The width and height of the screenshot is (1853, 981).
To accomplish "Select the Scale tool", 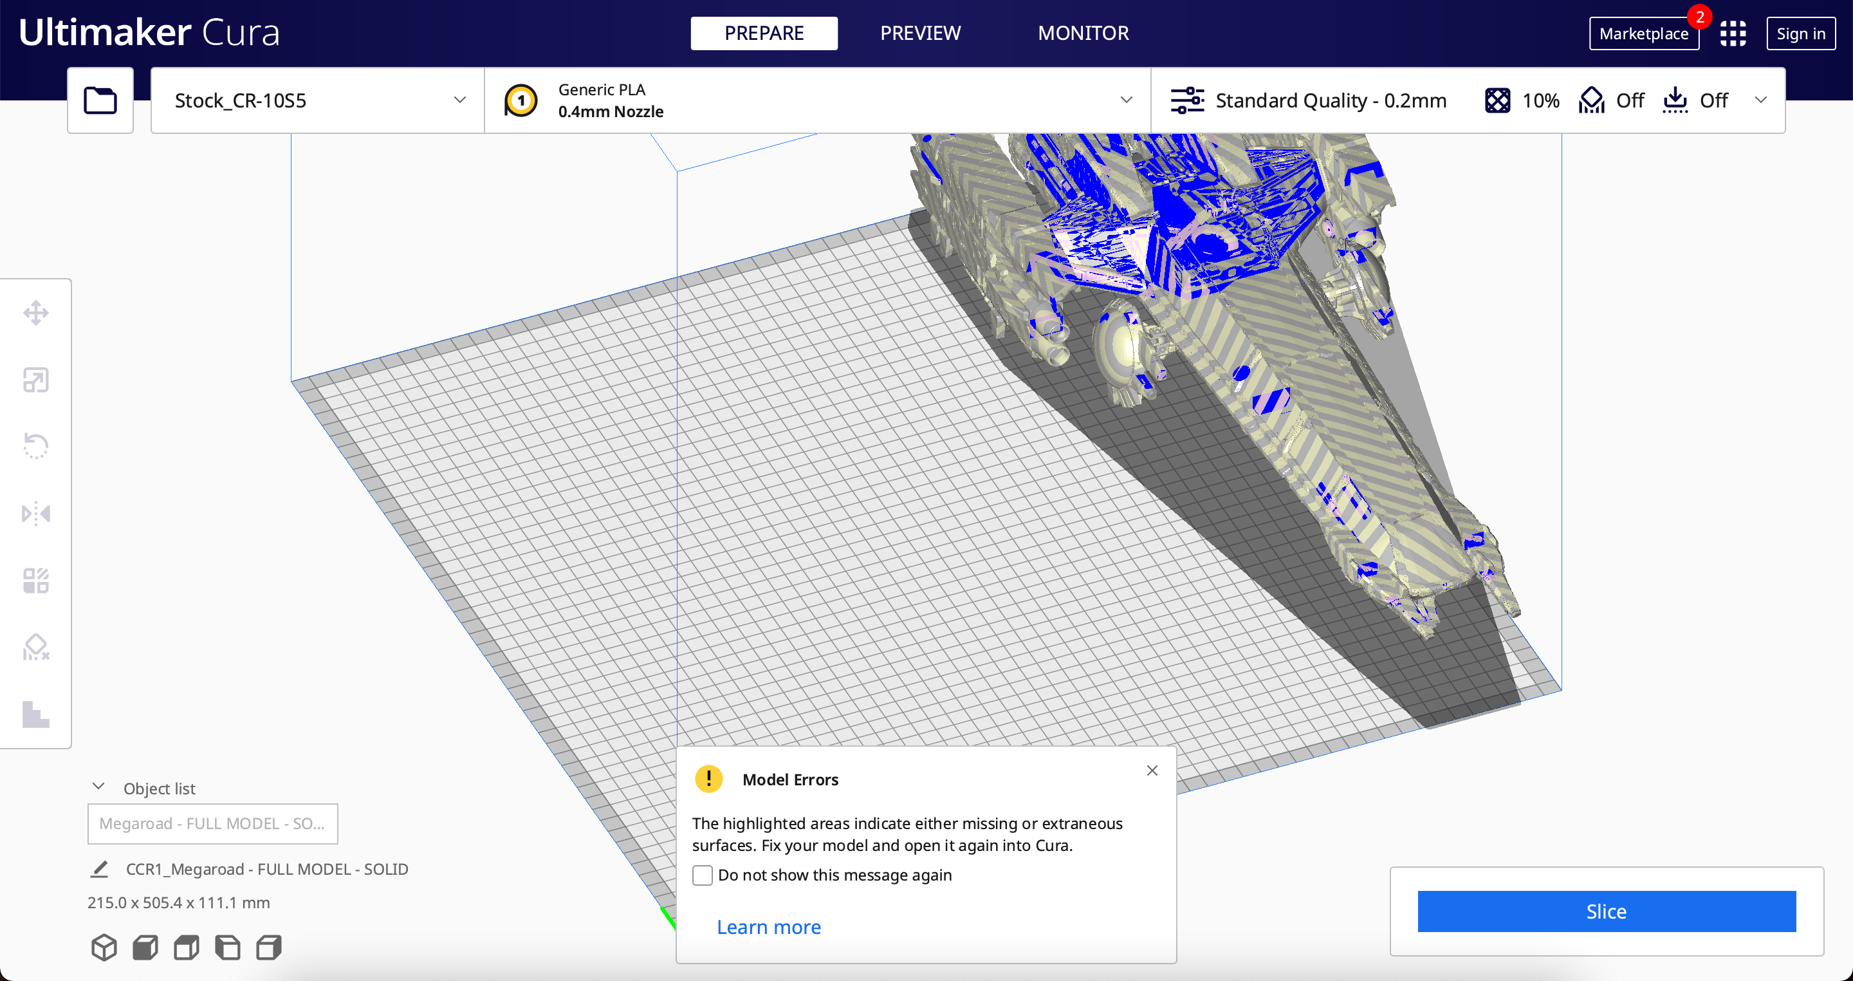I will coord(36,380).
